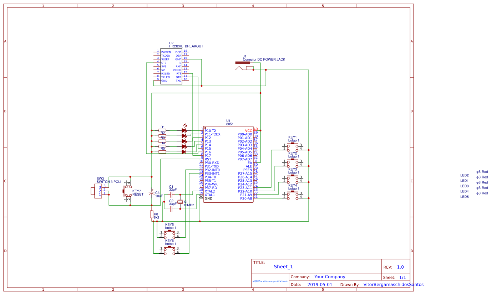Viewport: 491px width, 295px height.
Task: Select the X1 12MHz crystal symbol
Action: click(x=180, y=202)
